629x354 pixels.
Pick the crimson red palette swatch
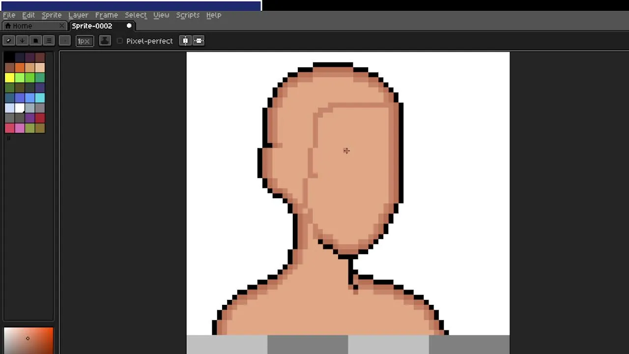pos(40,118)
